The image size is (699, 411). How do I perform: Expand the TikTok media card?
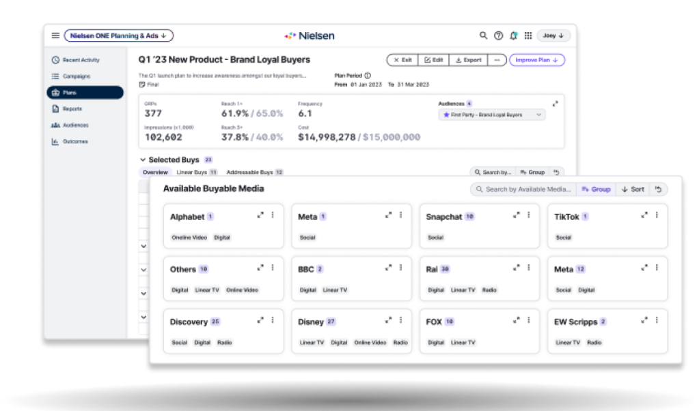click(x=644, y=215)
